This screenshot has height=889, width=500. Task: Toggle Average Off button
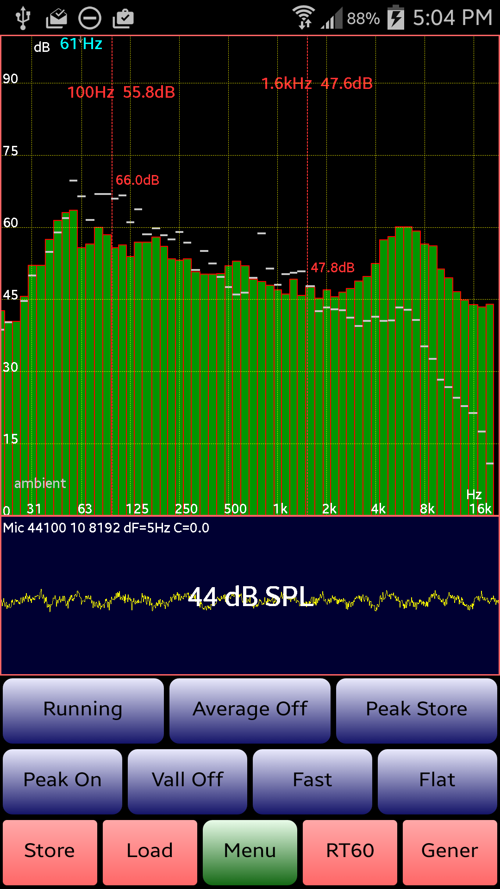tap(250, 711)
